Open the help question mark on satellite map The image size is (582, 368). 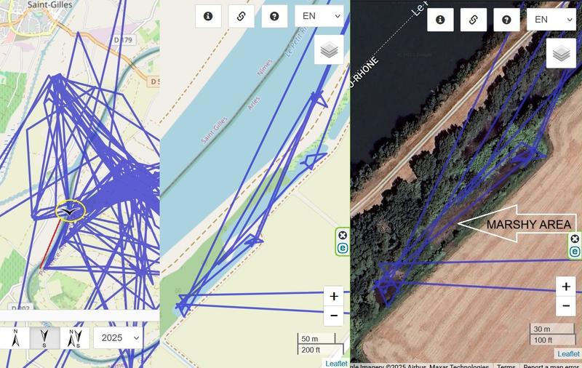point(506,20)
